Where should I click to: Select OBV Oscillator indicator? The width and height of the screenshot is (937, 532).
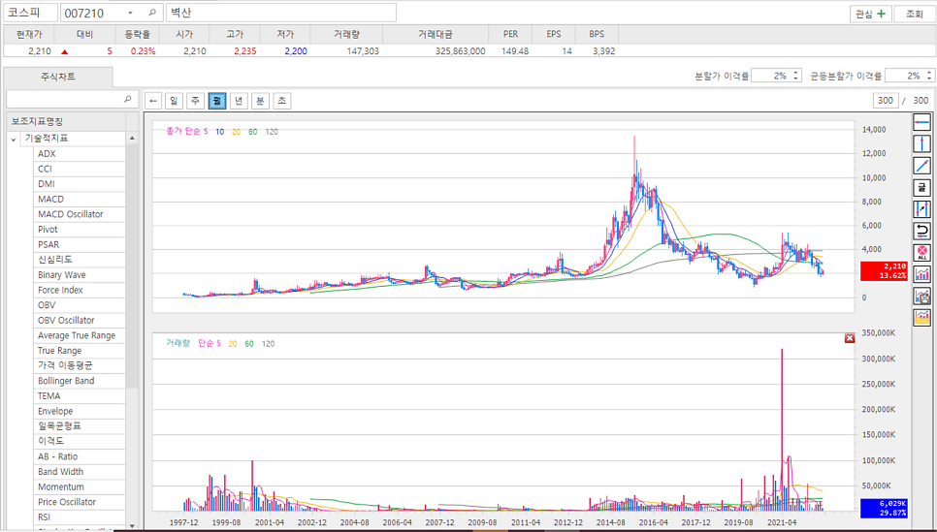(80, 320)
